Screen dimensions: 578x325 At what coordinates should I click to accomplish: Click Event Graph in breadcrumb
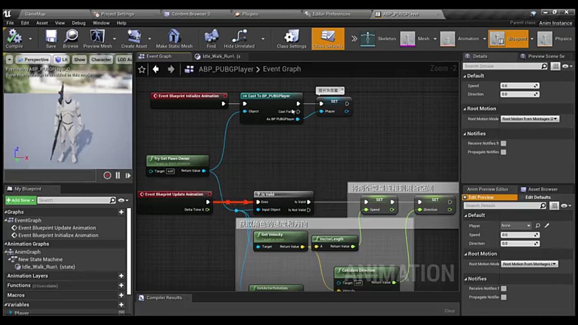[x=282, y=69]
